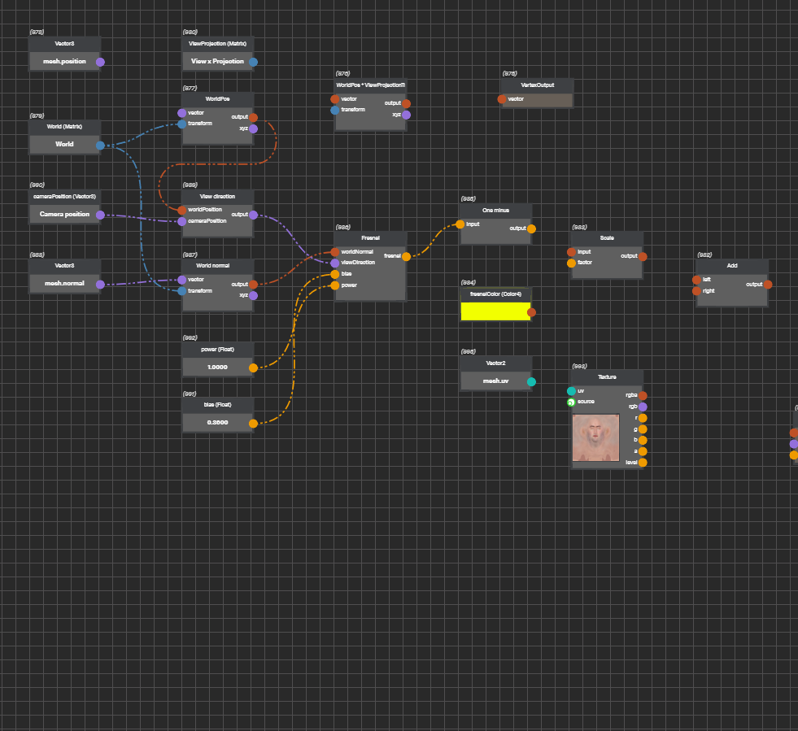The height and width of the screenshot is (731, 798).
Task: Click the Camera position node label
Action: coord(64,215)
